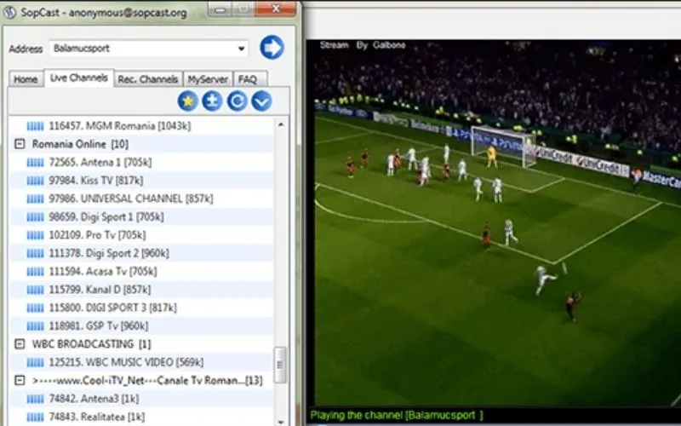
Task: Click signal bars icon beside Acasa Tv
Action: click(35, 271)
